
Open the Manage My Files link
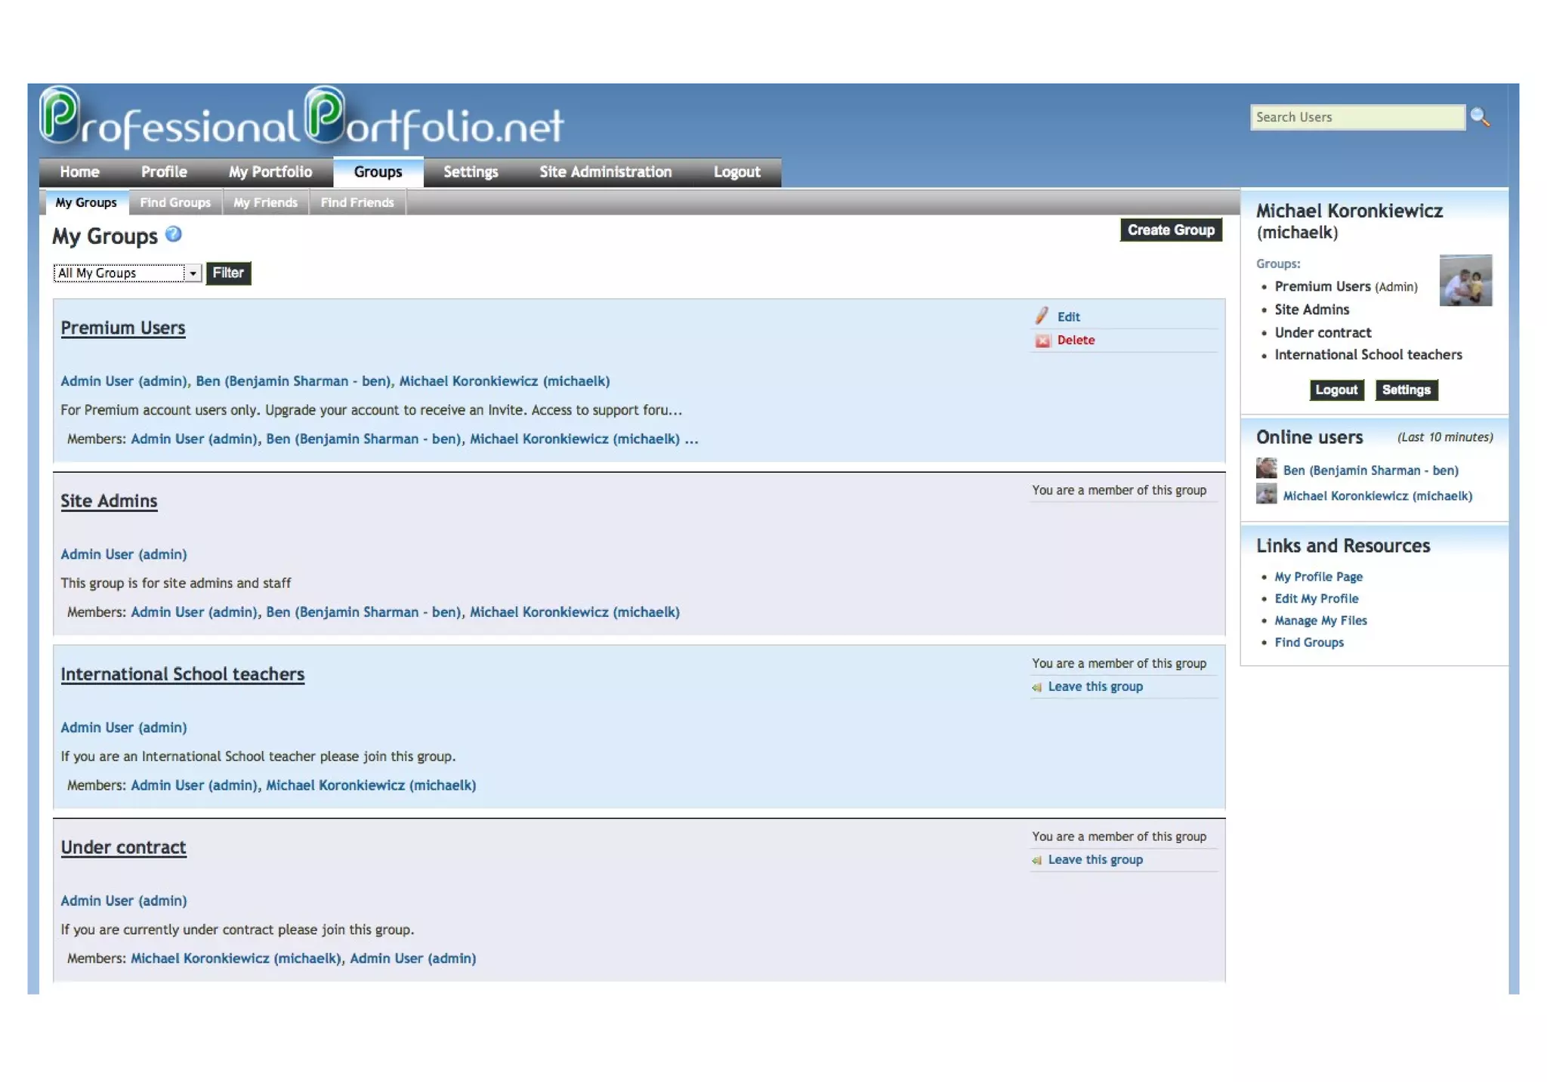pos(1320,621)
